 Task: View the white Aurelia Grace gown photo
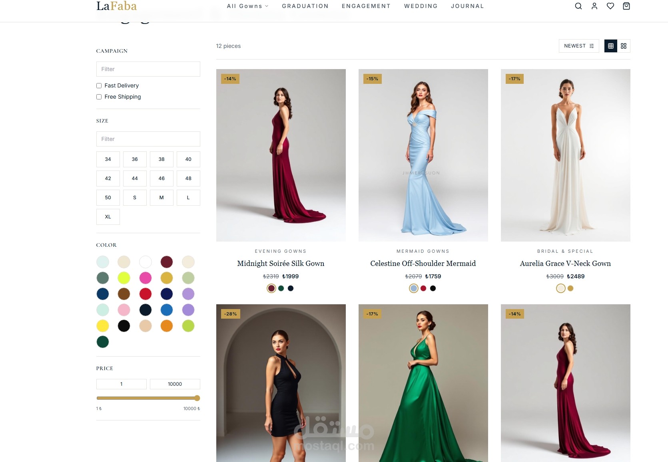pyautogui.click(x=566, y=155)
